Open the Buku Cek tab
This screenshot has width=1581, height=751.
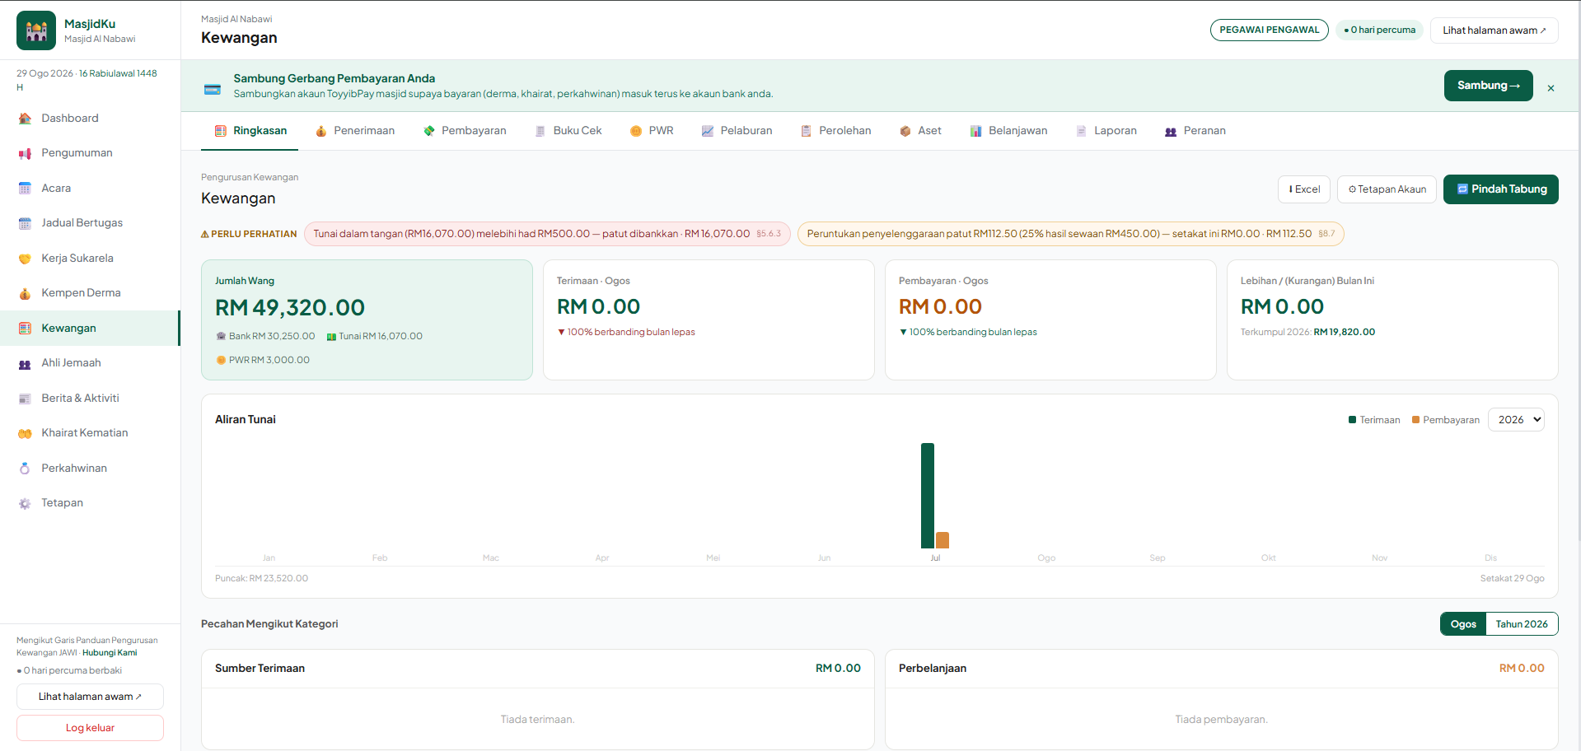[568, 131]
